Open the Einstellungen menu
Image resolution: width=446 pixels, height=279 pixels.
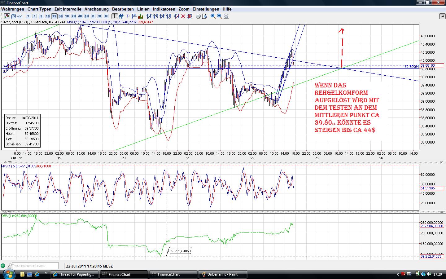206,9
